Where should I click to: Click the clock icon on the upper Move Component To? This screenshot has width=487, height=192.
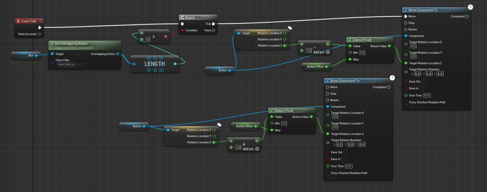[470, 7]
